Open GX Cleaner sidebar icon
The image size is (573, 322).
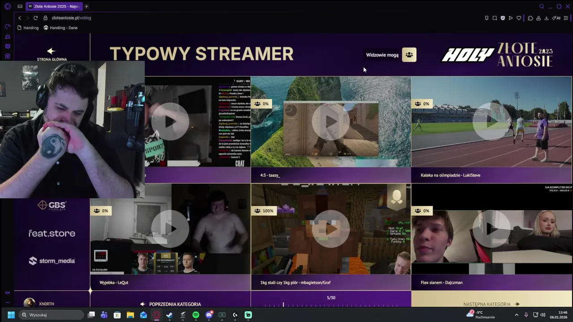[x=8, y=37]
